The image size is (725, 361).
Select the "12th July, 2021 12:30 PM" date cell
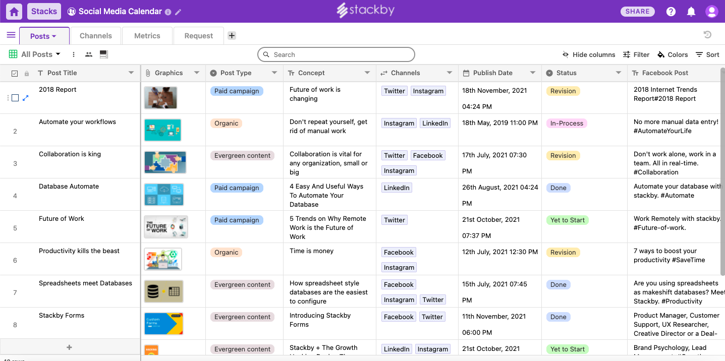500,259
